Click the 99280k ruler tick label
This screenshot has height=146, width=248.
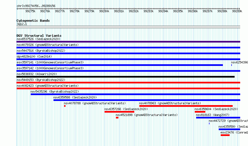[104, 11]
